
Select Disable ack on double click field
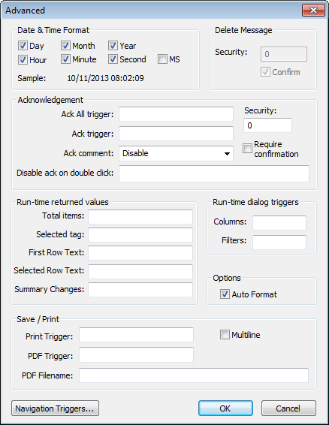click(x=214, y=173)
